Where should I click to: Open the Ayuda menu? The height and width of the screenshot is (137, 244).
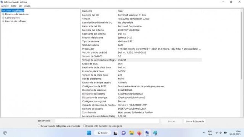(27, 6)
